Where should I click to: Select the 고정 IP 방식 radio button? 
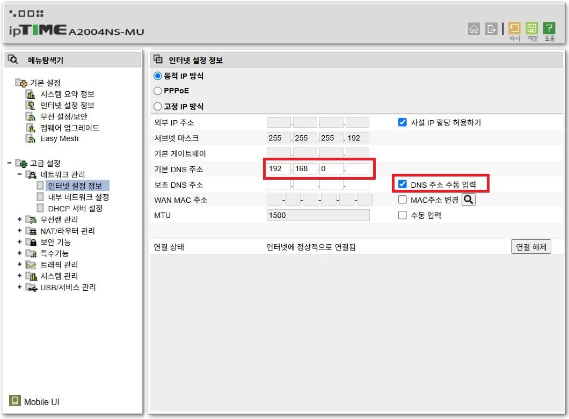(x=158, y=107)
